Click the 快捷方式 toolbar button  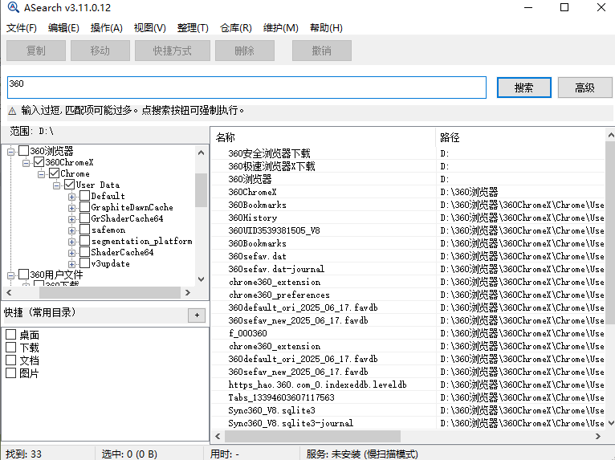[x=172, y=51]
